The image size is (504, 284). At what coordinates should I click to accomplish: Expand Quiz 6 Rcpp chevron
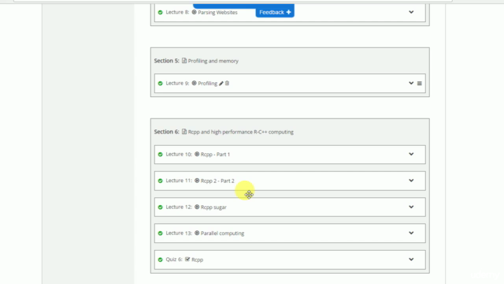coord(411,260)
